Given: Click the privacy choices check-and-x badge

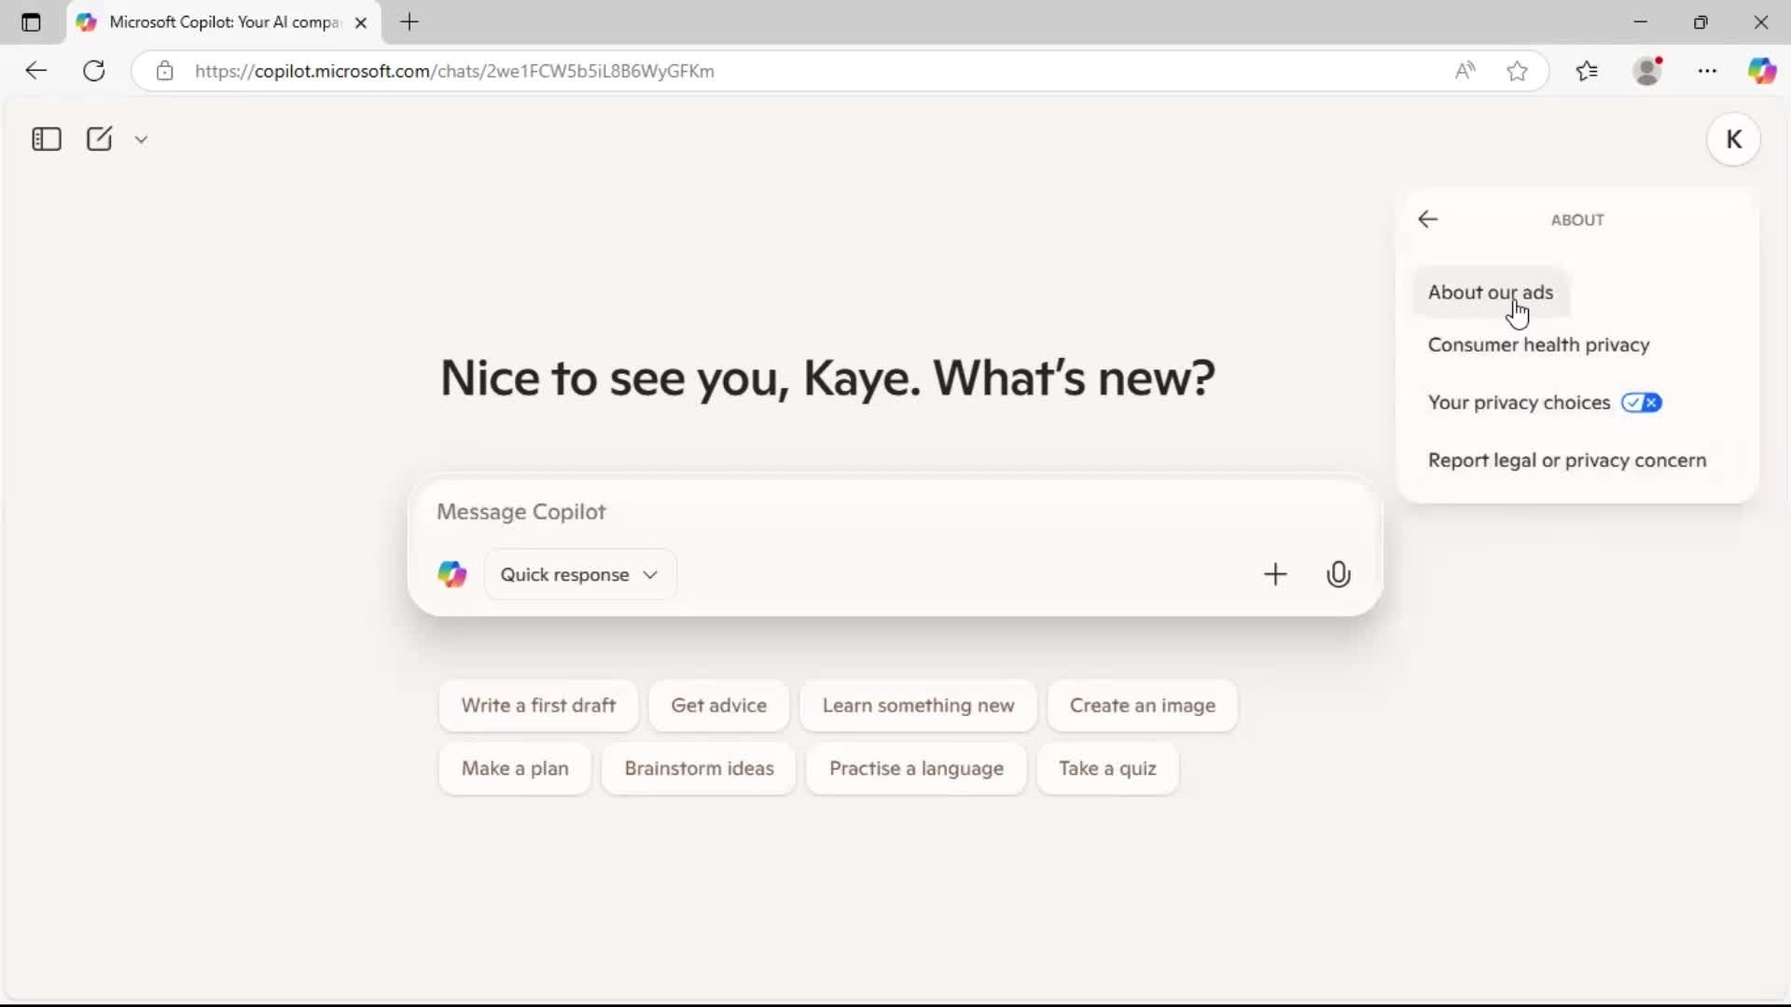Looking at the screenshot, I should click(x=1641, y=403).
